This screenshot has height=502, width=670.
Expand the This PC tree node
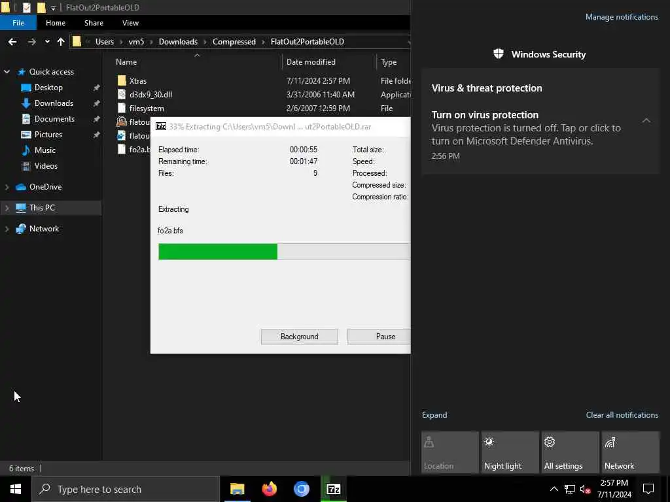coord(7,208)
